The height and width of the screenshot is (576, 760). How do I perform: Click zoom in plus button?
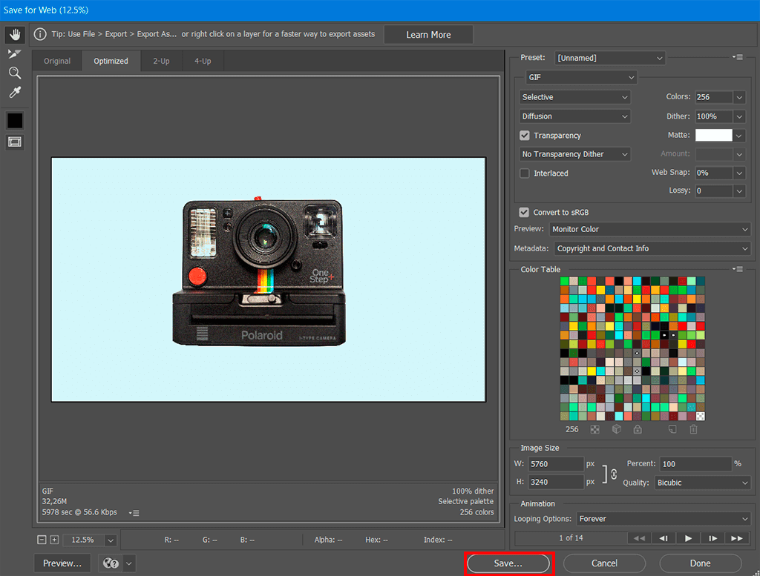point(54,540)
